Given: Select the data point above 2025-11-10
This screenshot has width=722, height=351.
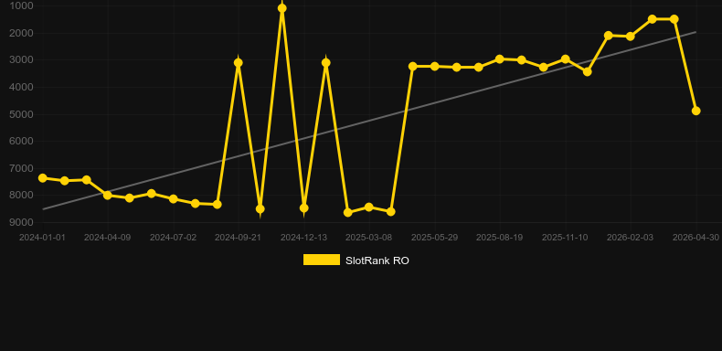Looking at the screenshot, I should point(566,59).
